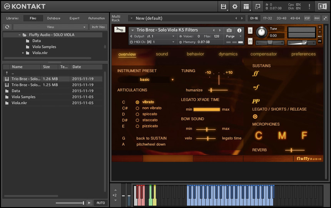Open the sound tab
The height and width of the screenshot is (208, 331).
pyautogui.click(x=162, y=54)
